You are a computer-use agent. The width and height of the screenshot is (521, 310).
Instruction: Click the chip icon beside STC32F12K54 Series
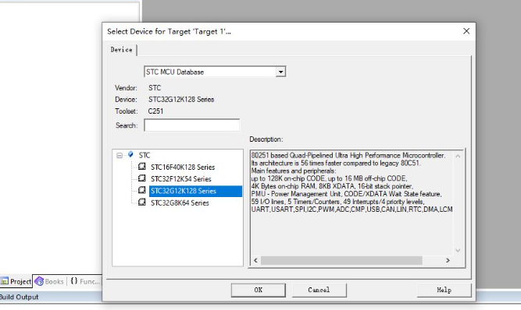[142, 178]
